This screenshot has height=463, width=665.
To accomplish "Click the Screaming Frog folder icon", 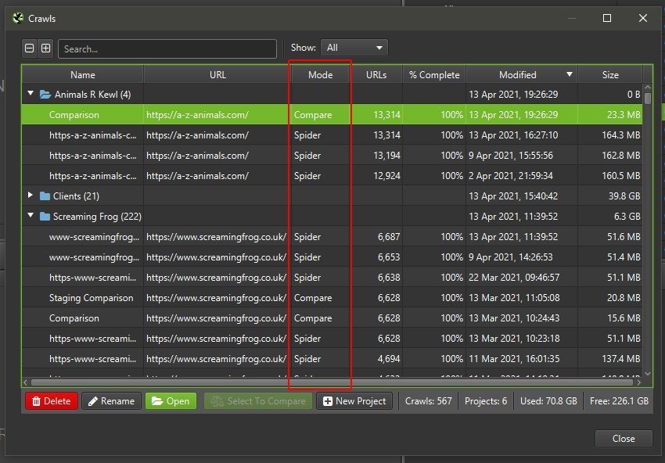I will click(x=44, y=217).
